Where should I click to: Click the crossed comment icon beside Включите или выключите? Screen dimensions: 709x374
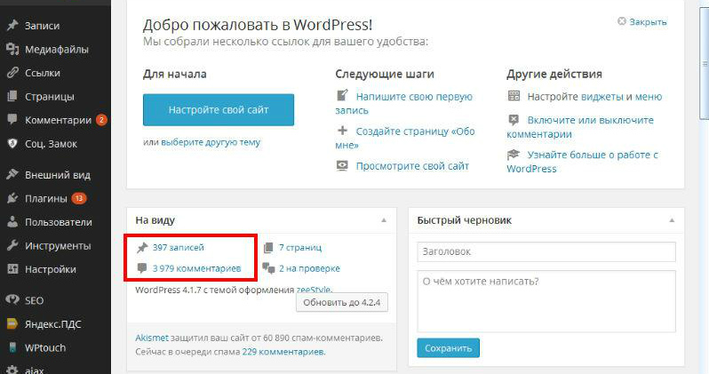514,119
